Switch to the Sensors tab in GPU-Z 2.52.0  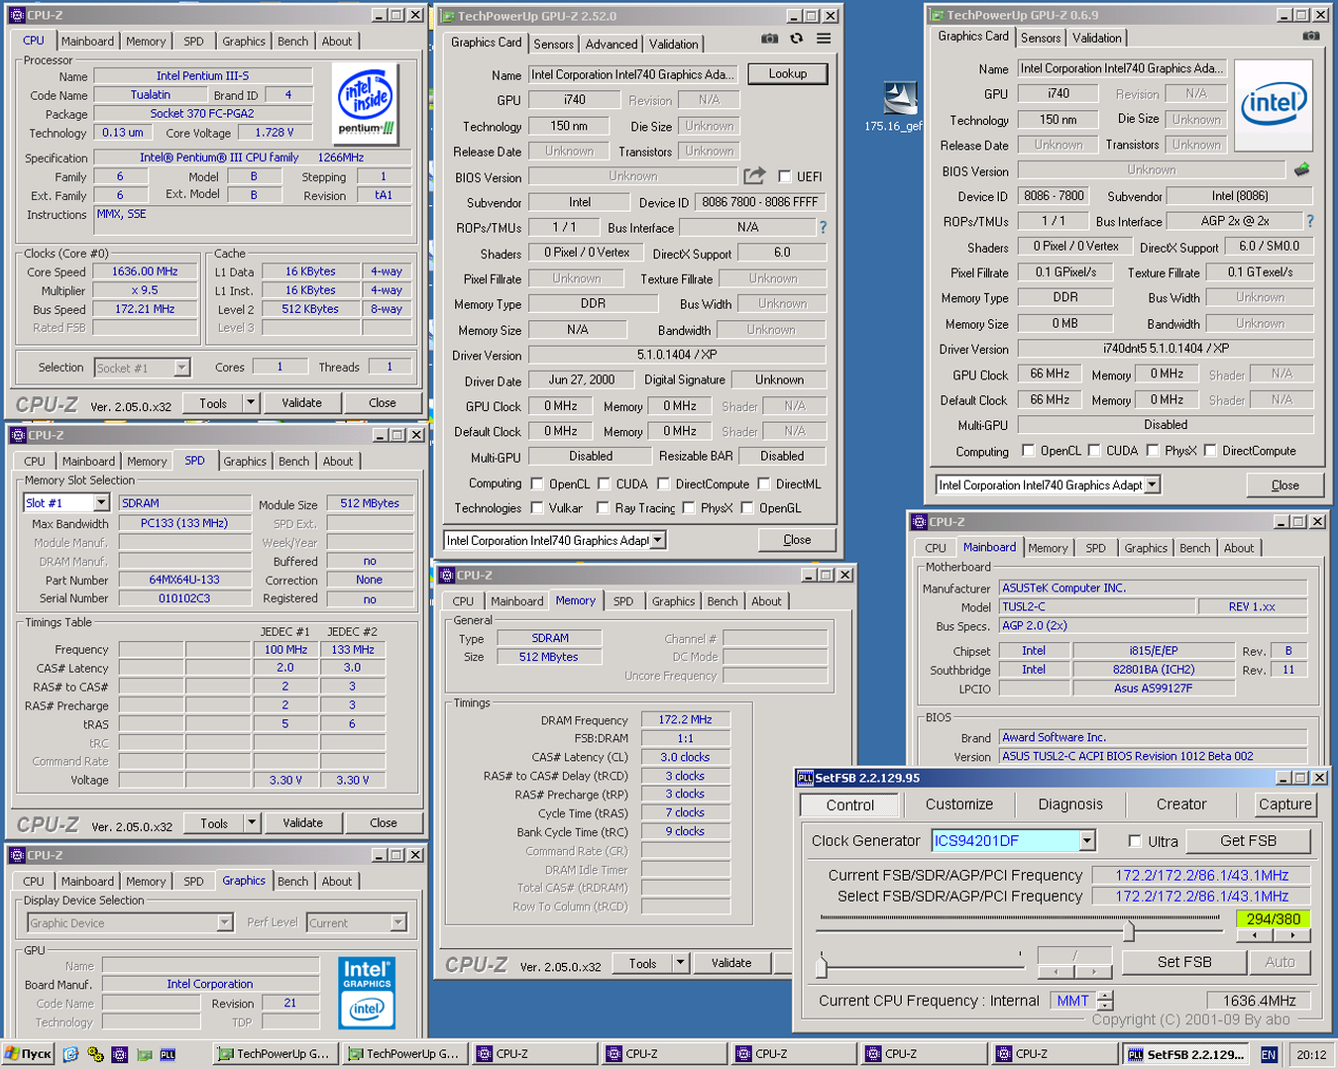(x=553, y=44)
